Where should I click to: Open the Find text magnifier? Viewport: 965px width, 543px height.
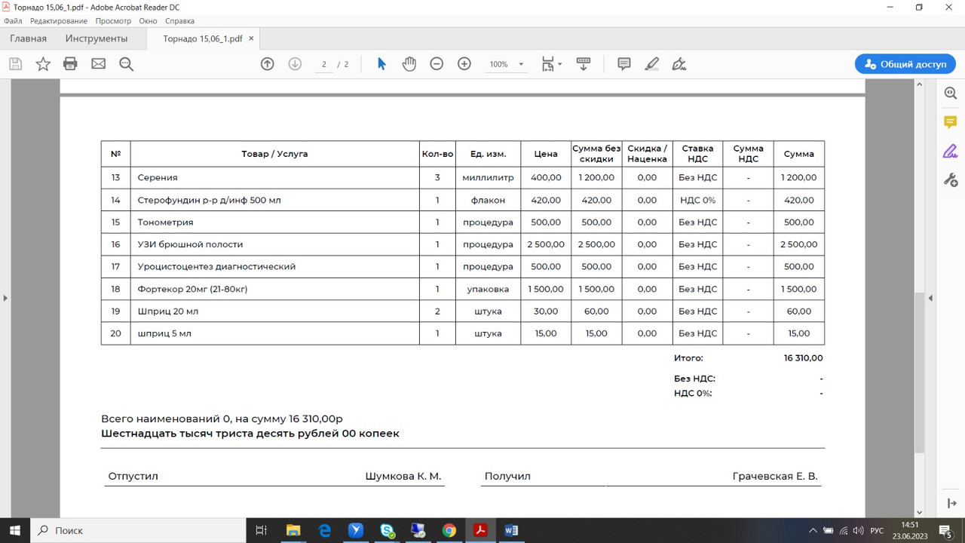126,64
